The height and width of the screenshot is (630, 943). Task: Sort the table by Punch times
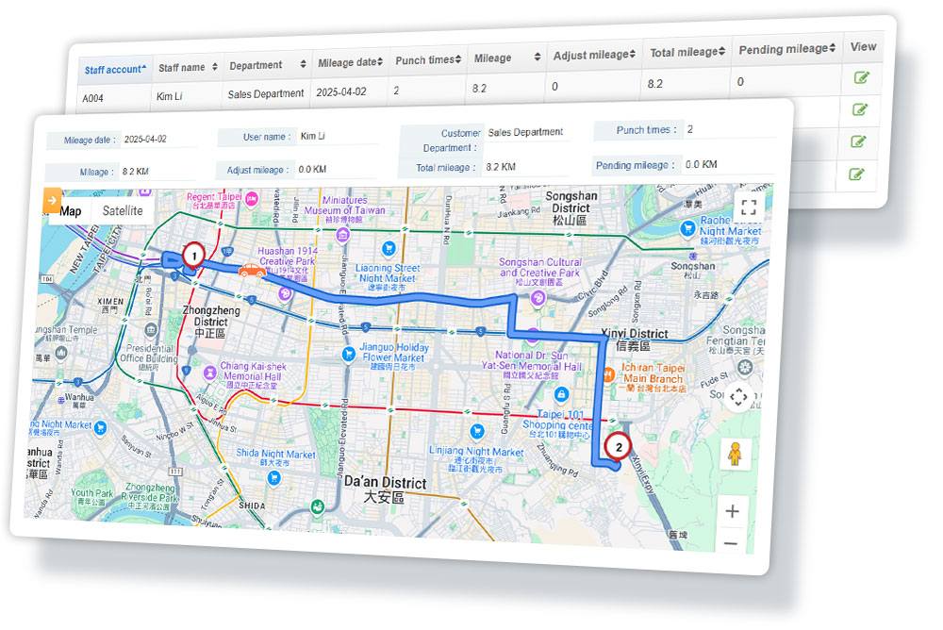coord(428,60)
